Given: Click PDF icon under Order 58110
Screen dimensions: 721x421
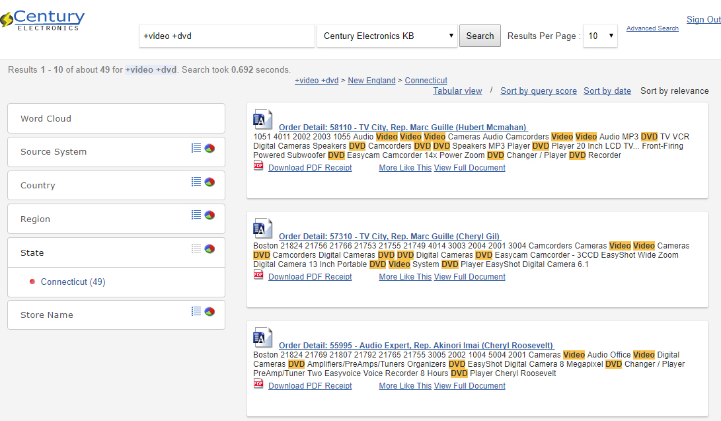Looking at the screenshot, I should point(258,166).
